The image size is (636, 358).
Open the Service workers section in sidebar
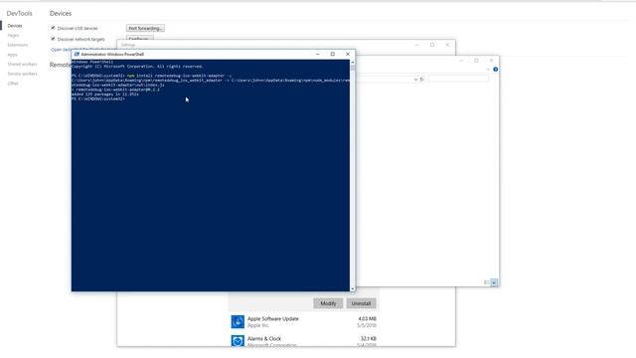(x=22, y=74)
